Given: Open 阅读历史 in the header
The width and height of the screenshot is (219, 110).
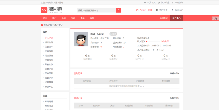Looking at the screenshot, I should click(x=179, y=10).
